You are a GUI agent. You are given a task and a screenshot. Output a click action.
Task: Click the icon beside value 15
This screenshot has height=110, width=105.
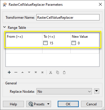click(x=45, y=43)
